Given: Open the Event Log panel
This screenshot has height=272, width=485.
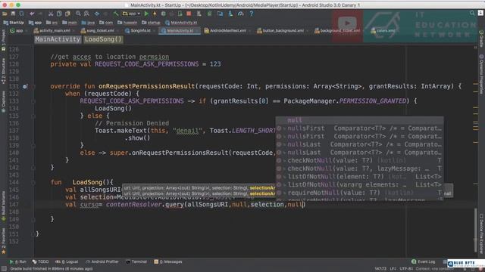Looking at the screenshot, I should 423,261.
